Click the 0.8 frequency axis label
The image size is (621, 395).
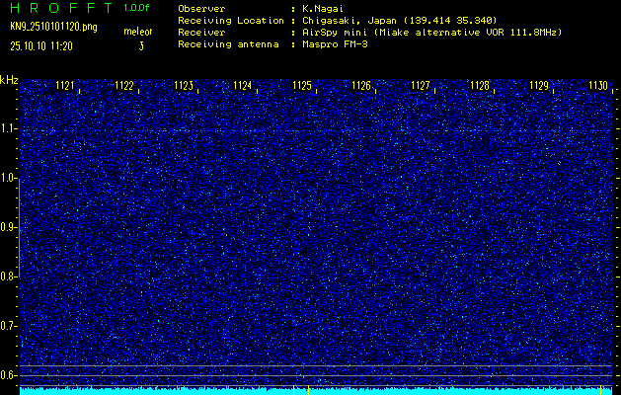click(x=9, y=276)
